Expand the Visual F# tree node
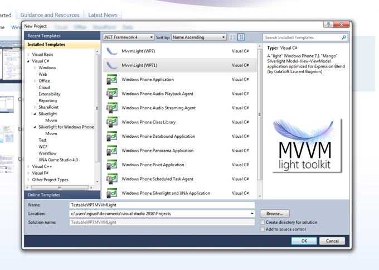The width and height of the screenshot is (379, 270). click(x=28, y=173)
